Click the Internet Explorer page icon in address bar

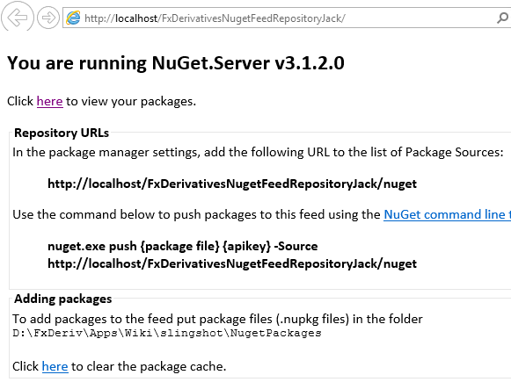73,18
